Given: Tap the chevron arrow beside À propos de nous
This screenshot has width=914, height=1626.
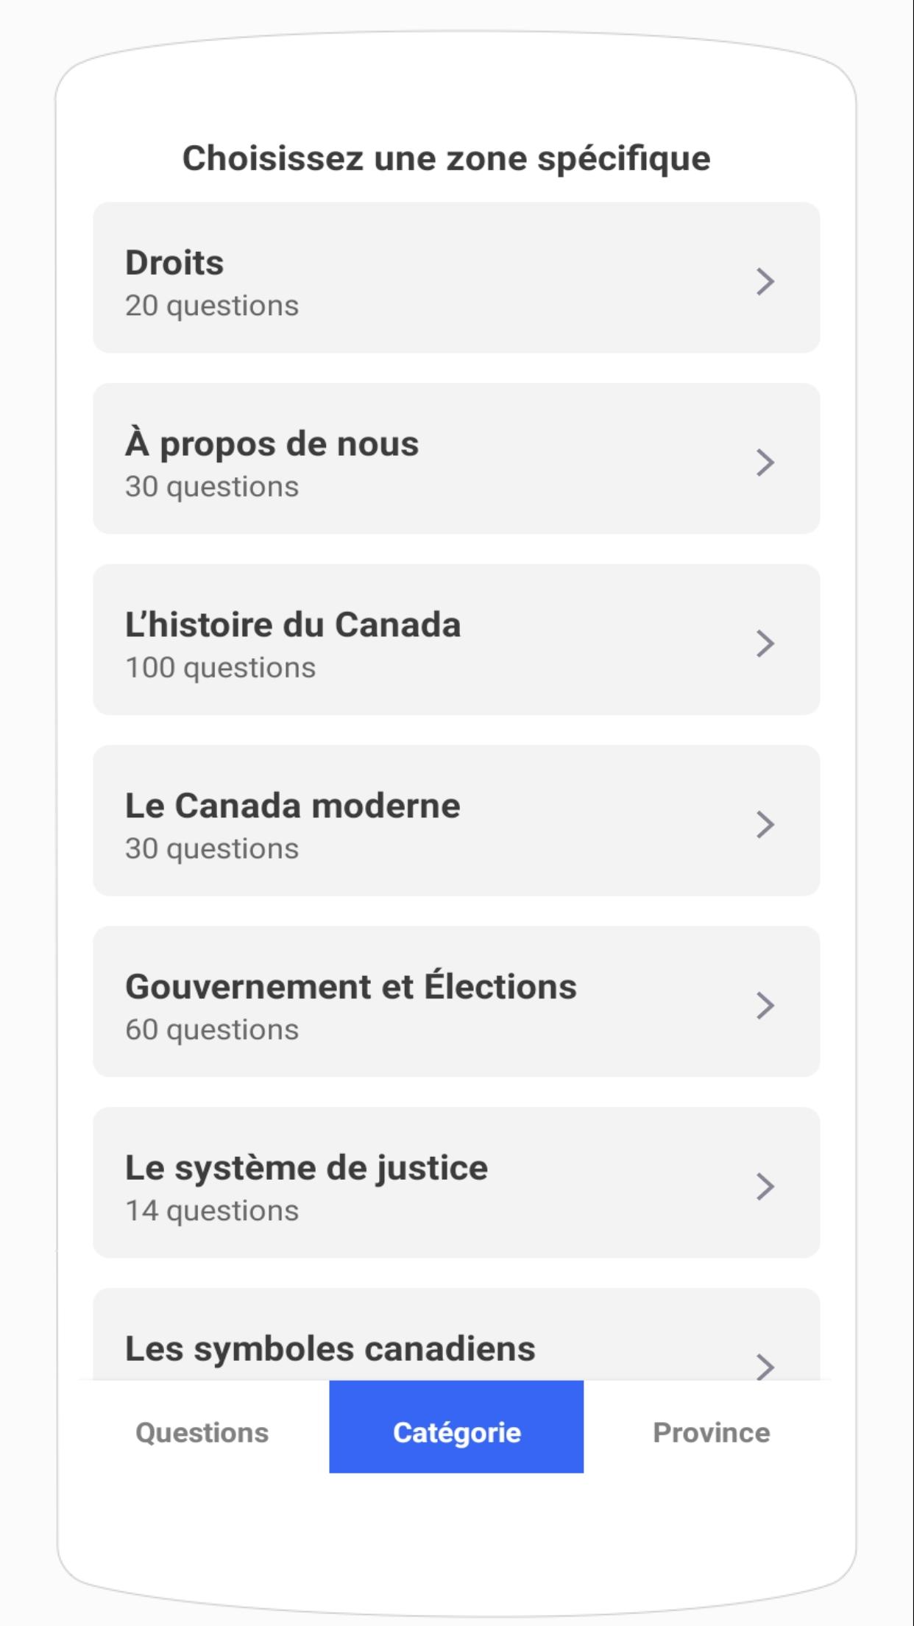Looking at the screenshot, I should [765, 462].
